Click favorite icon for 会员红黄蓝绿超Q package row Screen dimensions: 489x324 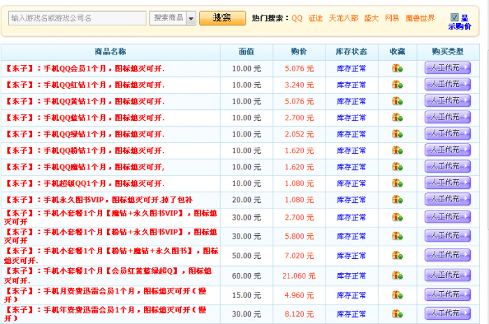(x=397, y=276)
